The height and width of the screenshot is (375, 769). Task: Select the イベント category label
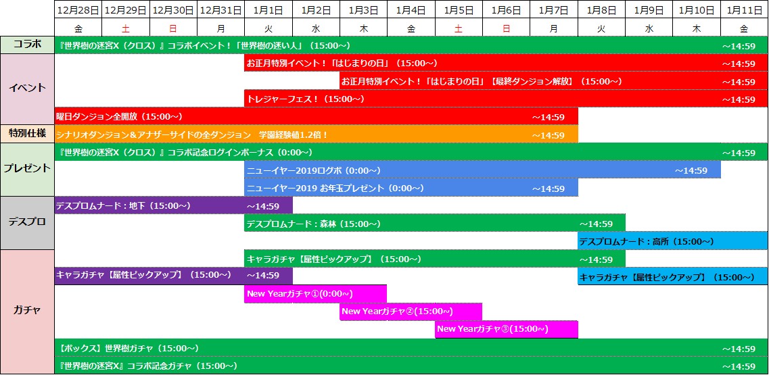pyautogui.click(x=28, y=89)
